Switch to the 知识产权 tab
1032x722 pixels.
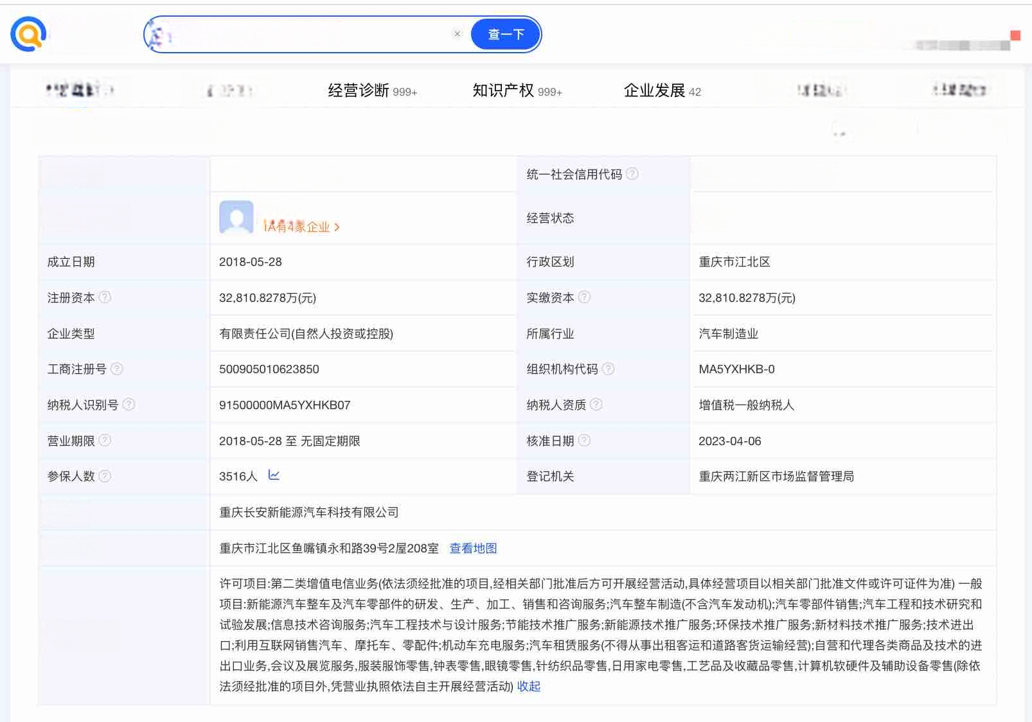(x=517, y=91)
